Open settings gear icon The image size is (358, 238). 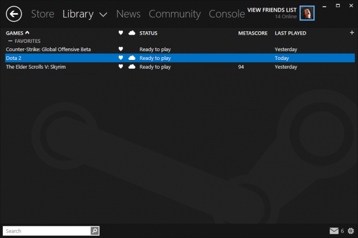pyautogui.click(x=351, y=231)
